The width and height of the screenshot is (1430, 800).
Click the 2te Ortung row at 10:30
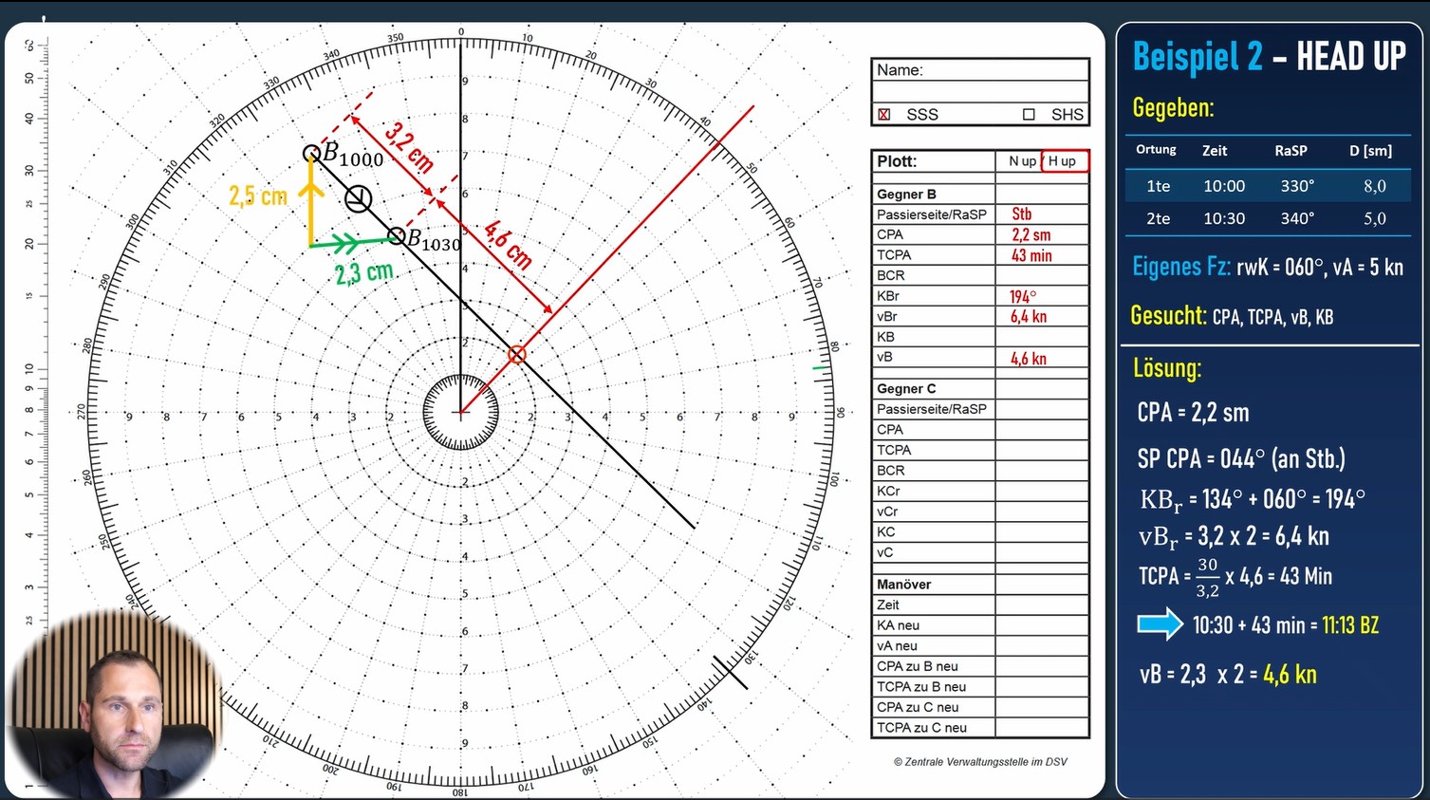(1267, 218)
